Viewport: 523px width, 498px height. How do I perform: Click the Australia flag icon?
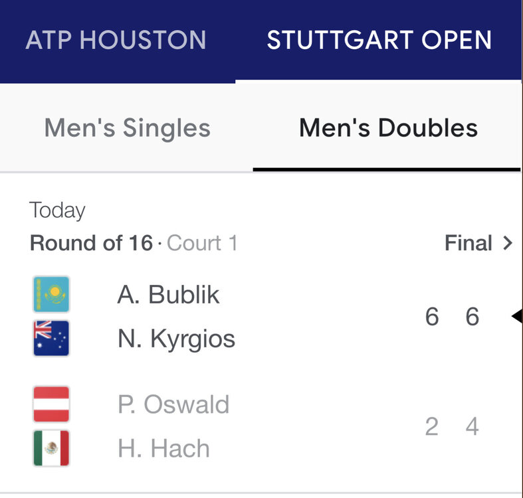pos(51,339)
